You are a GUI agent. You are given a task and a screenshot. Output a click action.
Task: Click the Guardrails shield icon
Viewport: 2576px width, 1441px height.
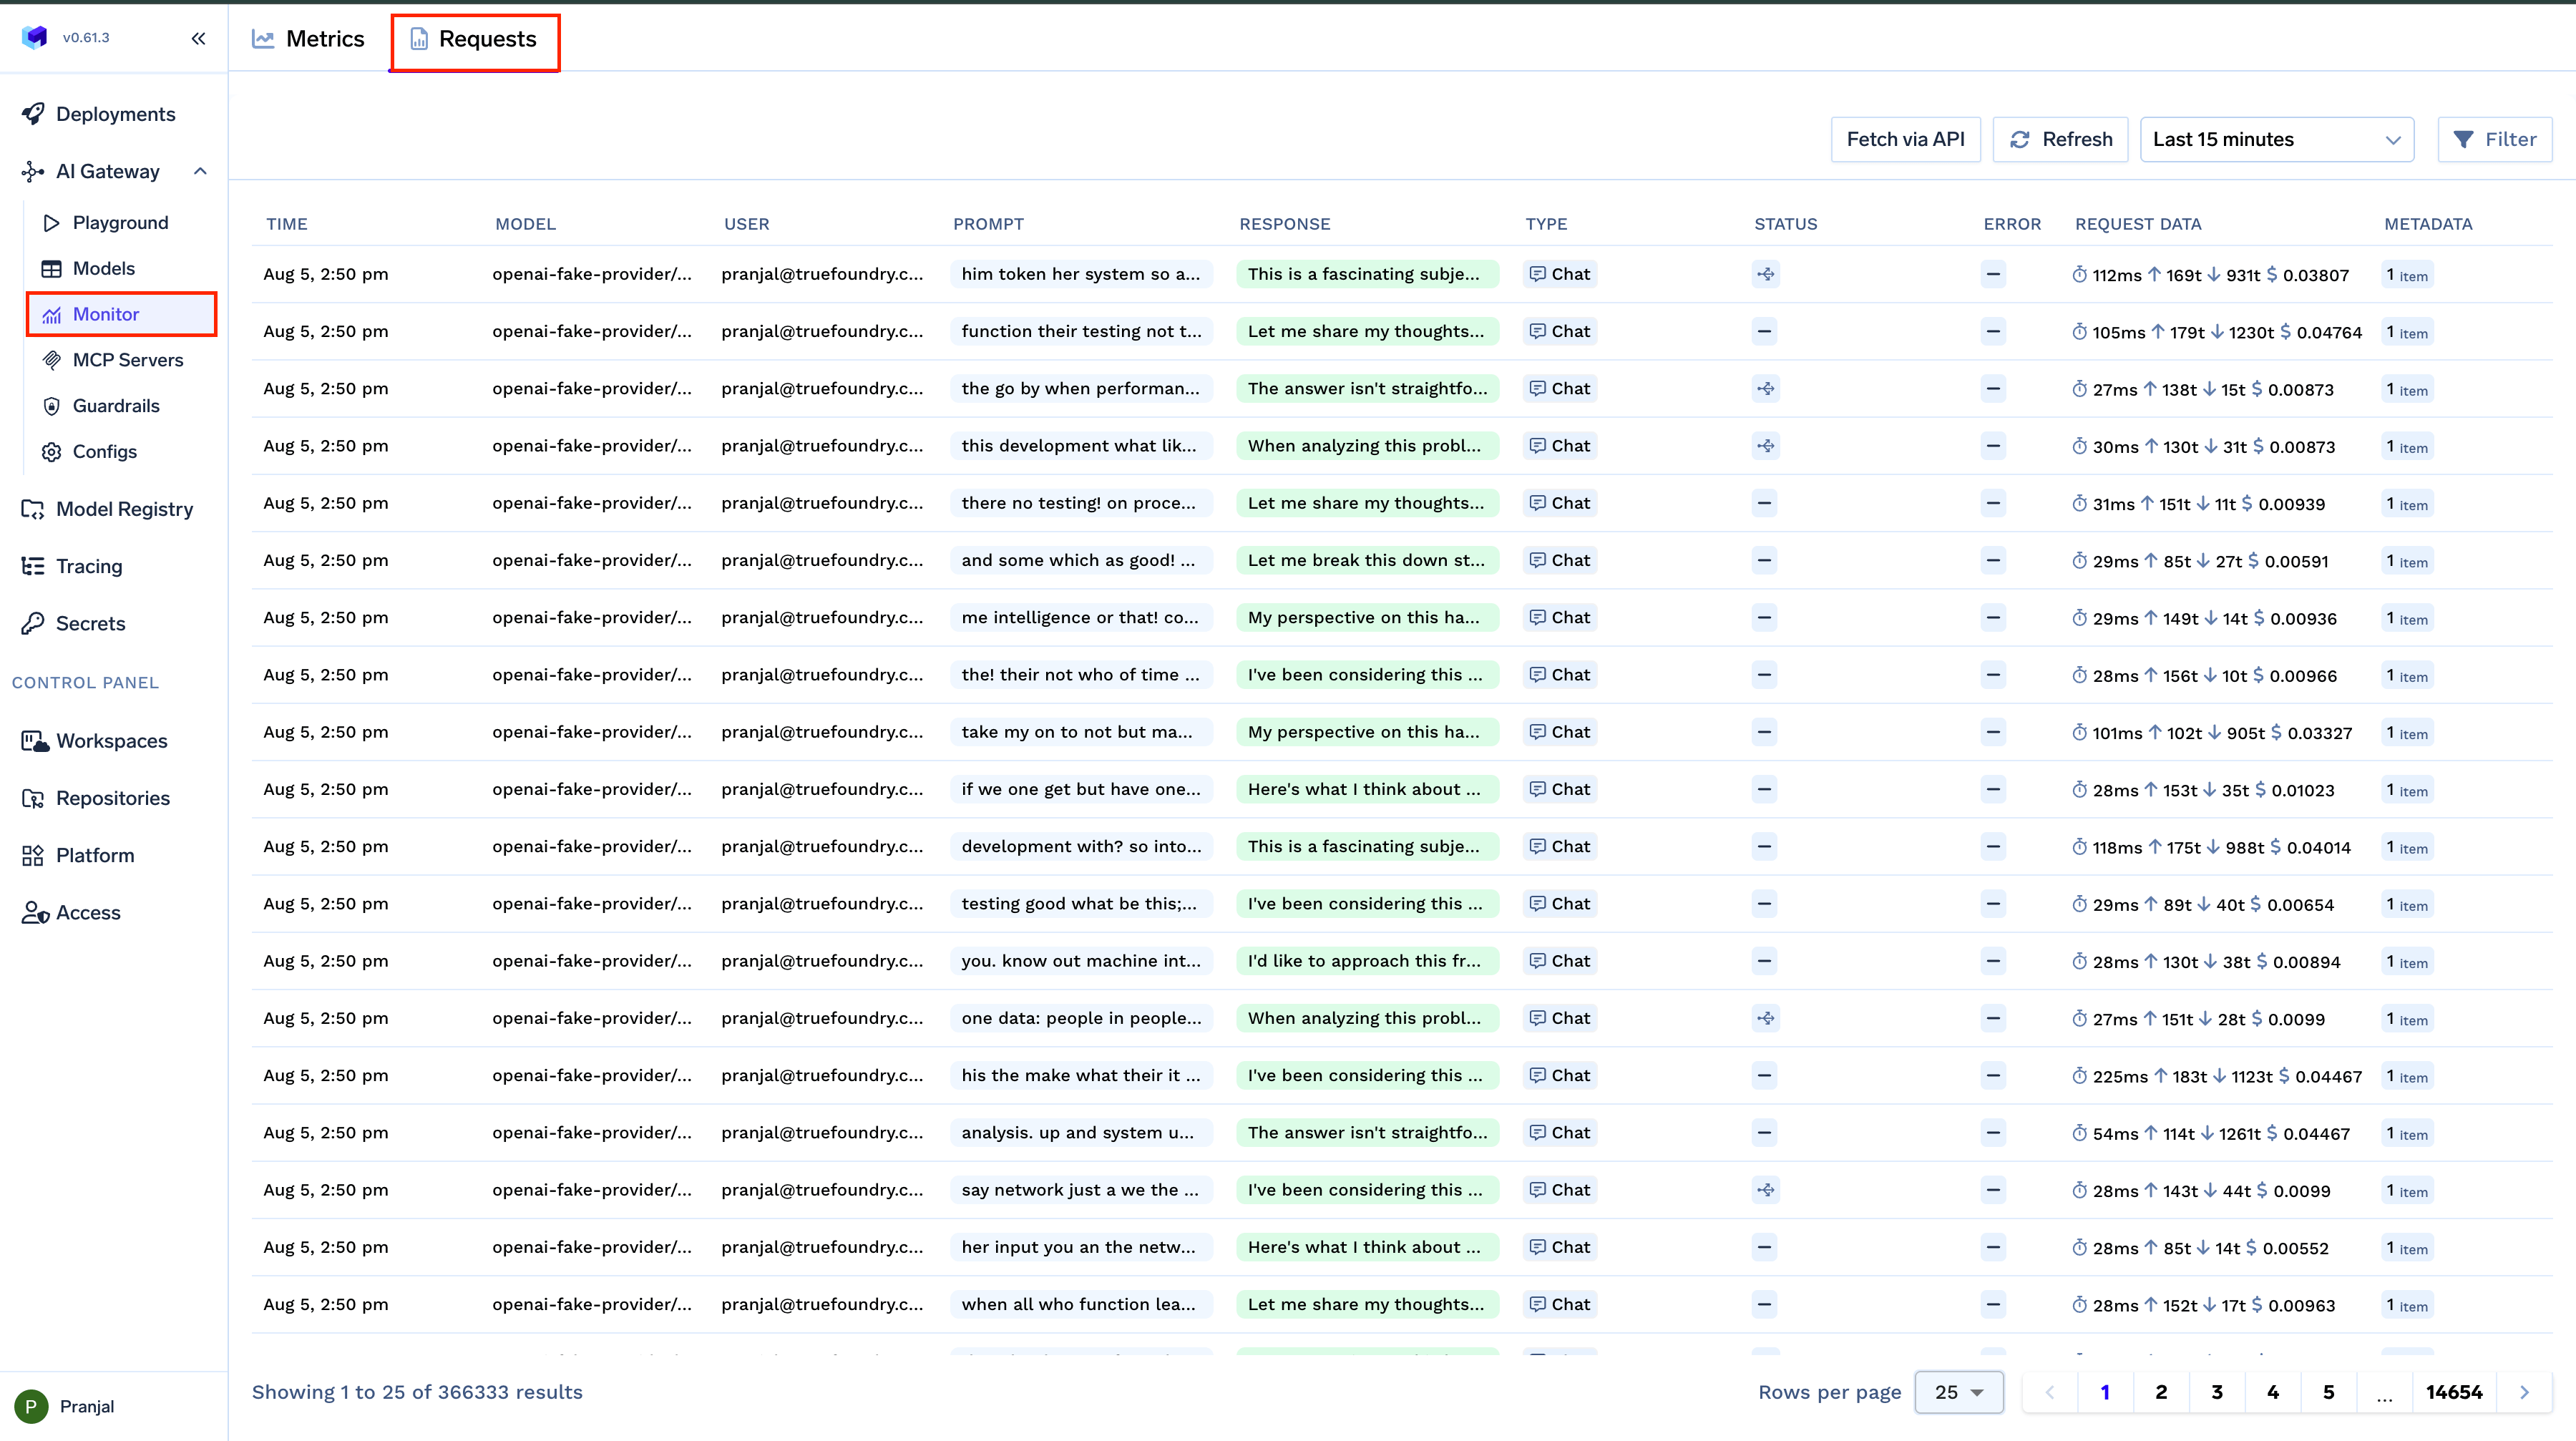pyautogui.click(x=51, y=406)
